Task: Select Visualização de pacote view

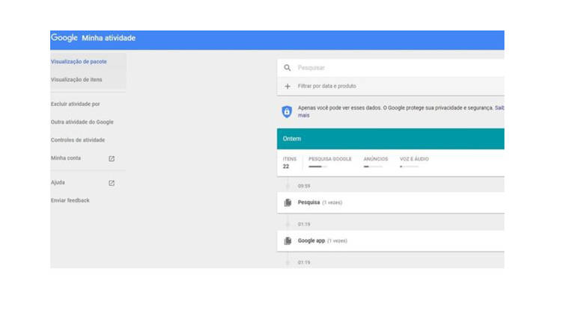Action: point(79,62)
